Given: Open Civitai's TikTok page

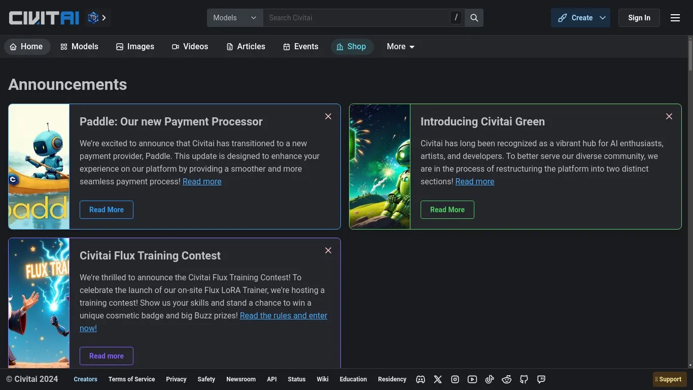Looking at the screenshot, I should pos(489,379).
